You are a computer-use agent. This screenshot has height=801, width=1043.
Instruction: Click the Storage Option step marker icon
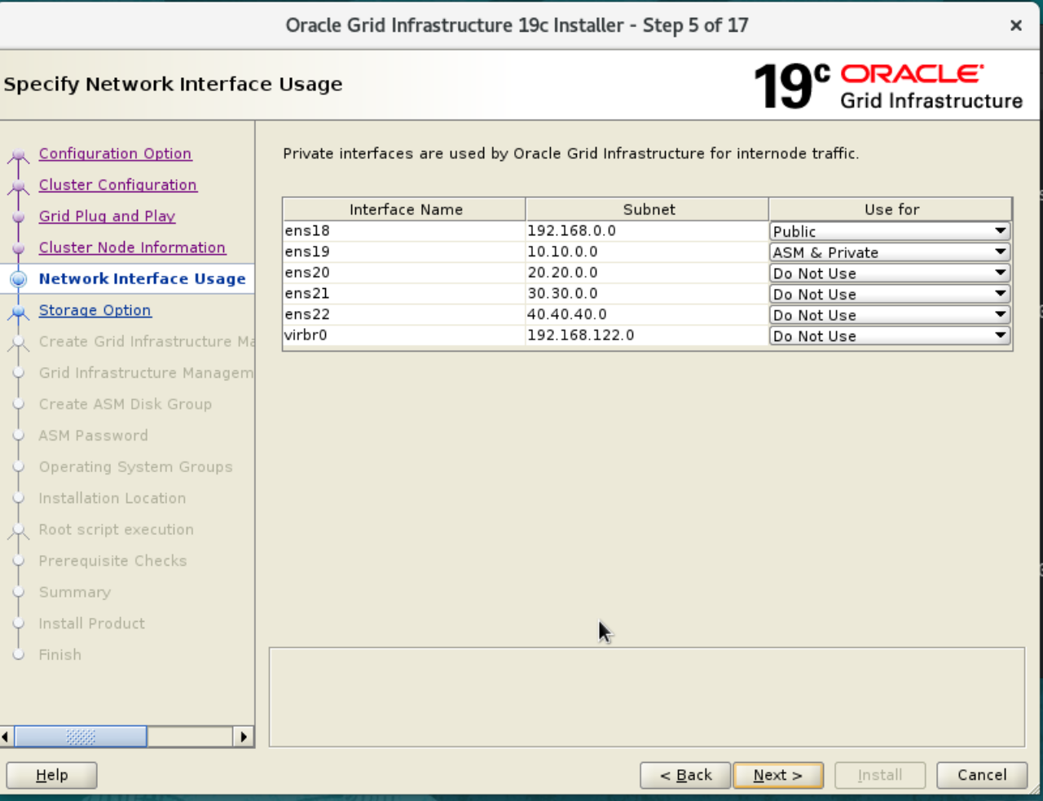tap(18, 313)
